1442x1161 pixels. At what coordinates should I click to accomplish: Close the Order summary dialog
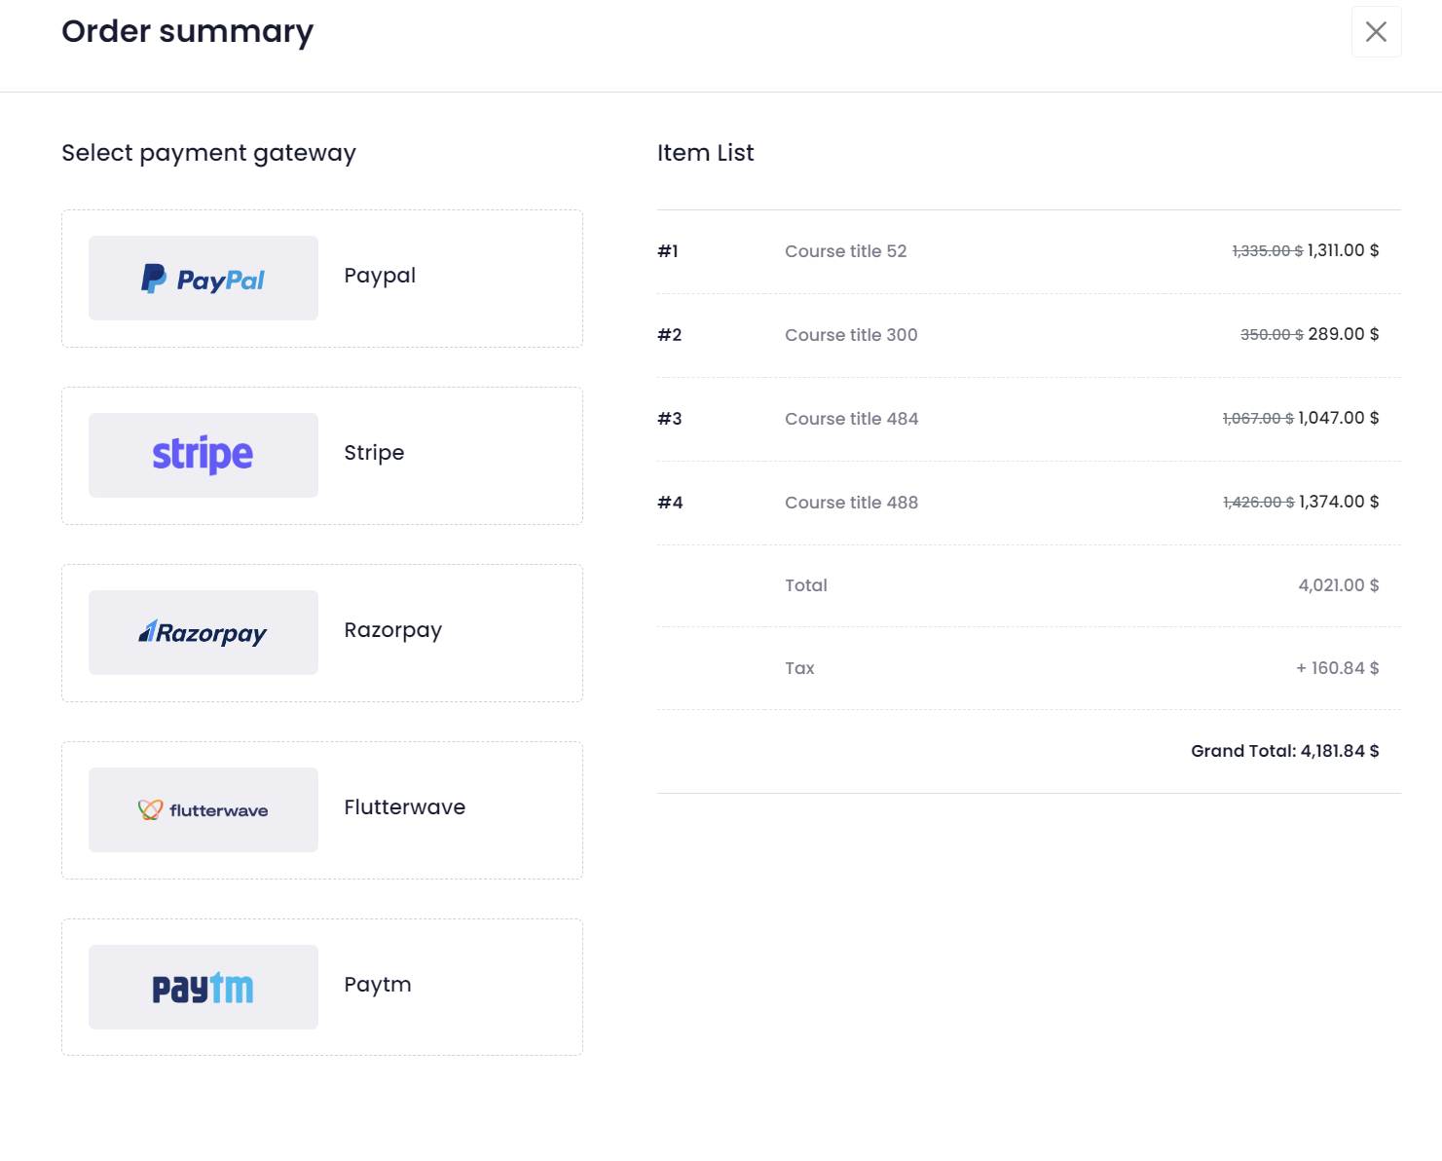click(x=1376, y=32)
